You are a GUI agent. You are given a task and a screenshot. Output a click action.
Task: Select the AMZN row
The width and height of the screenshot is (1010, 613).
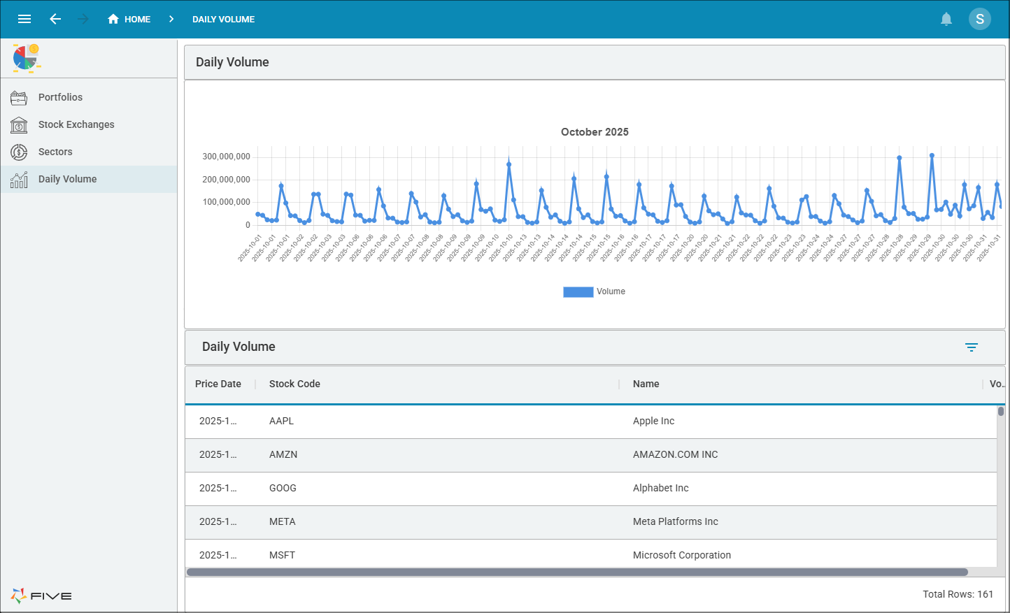point(591,454)
